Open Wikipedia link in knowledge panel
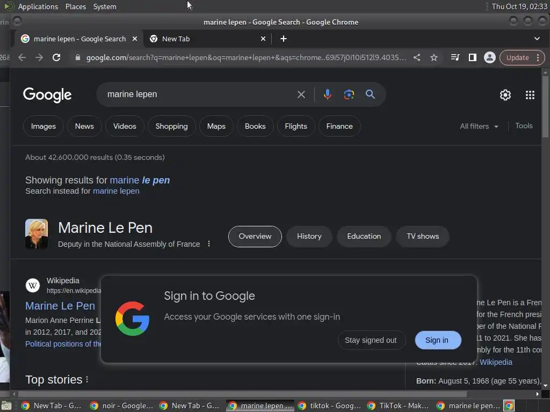 pyautogui.click(x=496, y=362)
